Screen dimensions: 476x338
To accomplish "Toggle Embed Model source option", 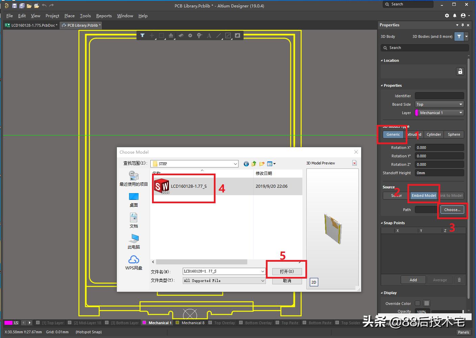I will click(x=423, y=195).
